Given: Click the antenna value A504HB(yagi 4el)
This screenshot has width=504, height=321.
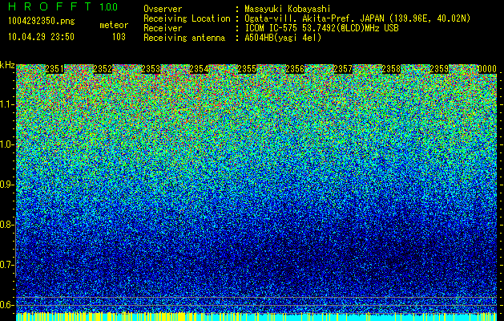Looking at the screenshot, I should 283,38.
